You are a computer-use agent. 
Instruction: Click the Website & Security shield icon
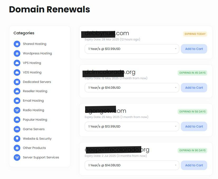pyautogui.click(x=17, y=139)
